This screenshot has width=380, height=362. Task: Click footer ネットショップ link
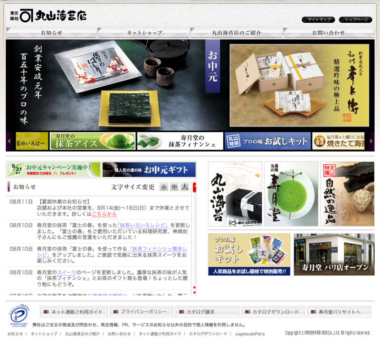[x=44, y=334]
